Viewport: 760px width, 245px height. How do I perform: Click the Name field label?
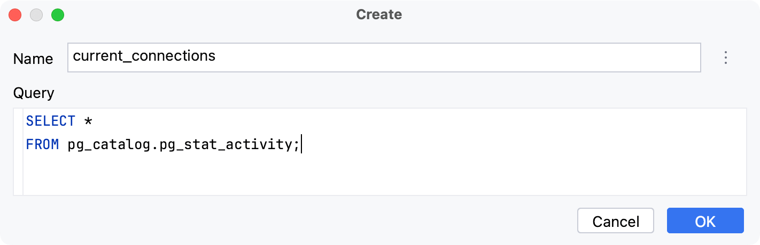(33, 59)
